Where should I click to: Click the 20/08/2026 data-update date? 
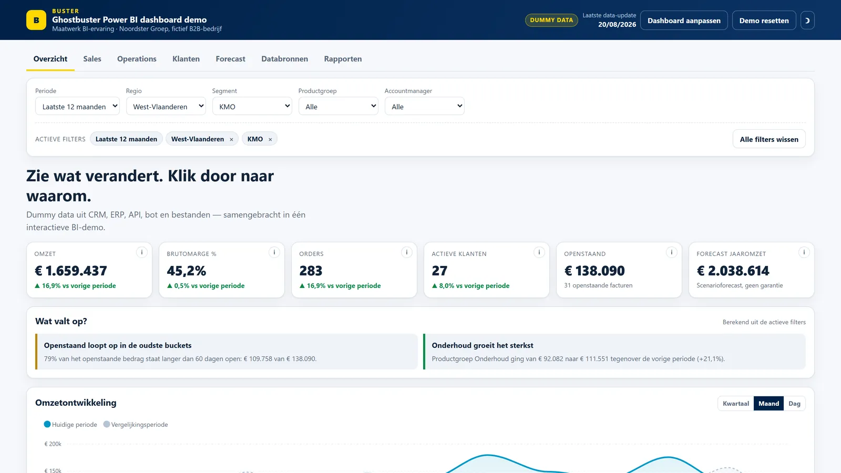pyautogui.click(x=617, y=25)
